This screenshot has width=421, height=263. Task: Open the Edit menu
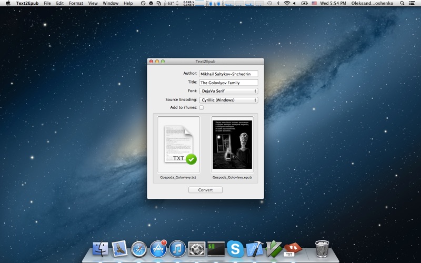click(60, 3)
